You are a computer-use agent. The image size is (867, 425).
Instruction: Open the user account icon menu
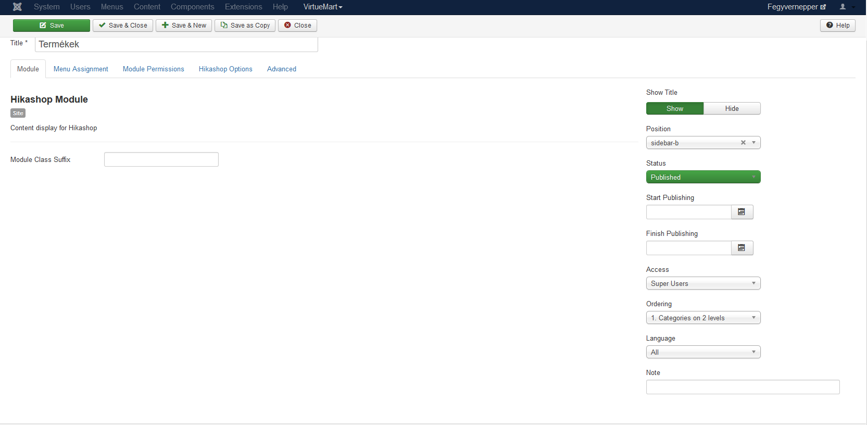point(847,7)
